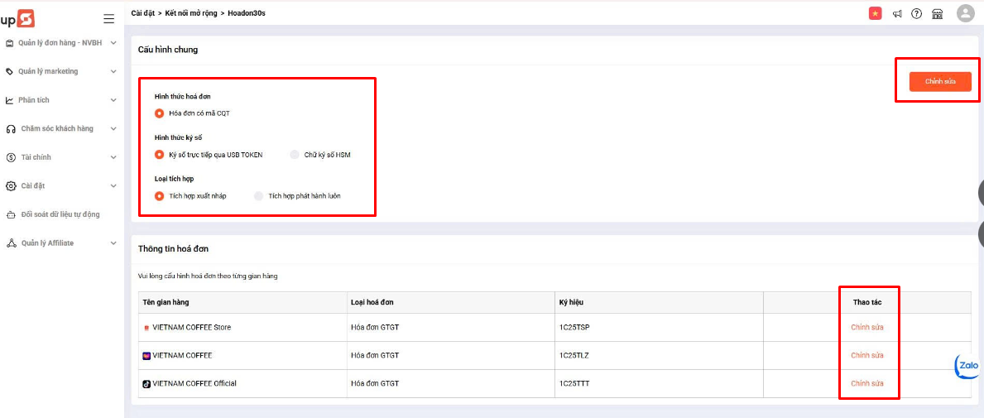Expand the Quản lý marketing menu chevron
The image size is (984, 418).
113,72
